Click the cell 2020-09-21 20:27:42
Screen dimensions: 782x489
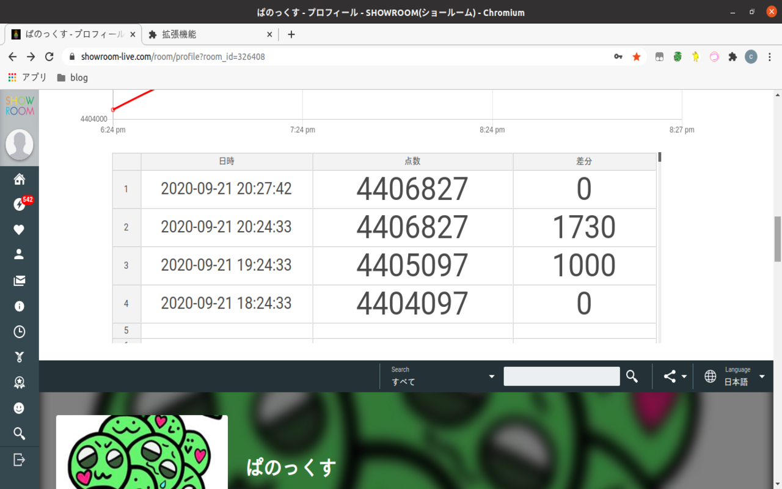(227, 189)
